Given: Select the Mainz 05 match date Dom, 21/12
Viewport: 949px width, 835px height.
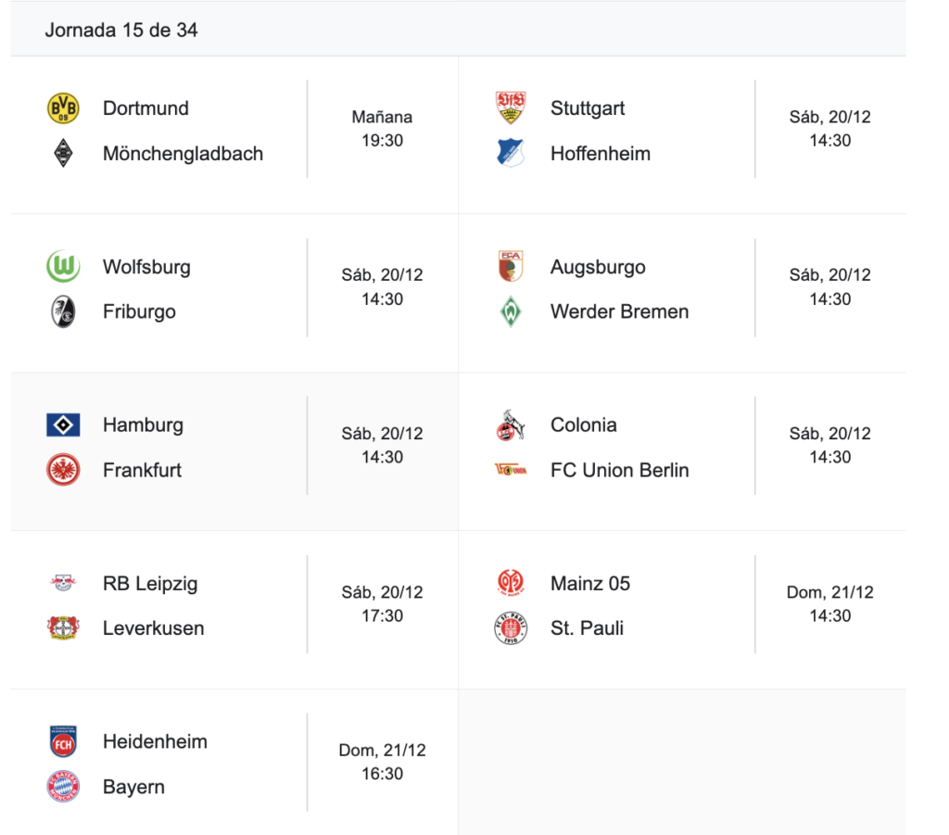Looking at the screenshot, I should click(829, 592).
